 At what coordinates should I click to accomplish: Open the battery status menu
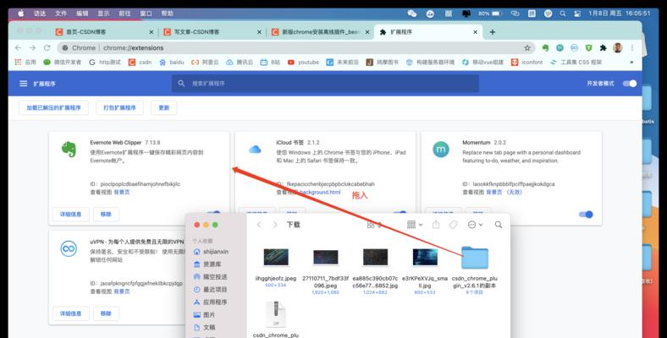pos(490,14)
